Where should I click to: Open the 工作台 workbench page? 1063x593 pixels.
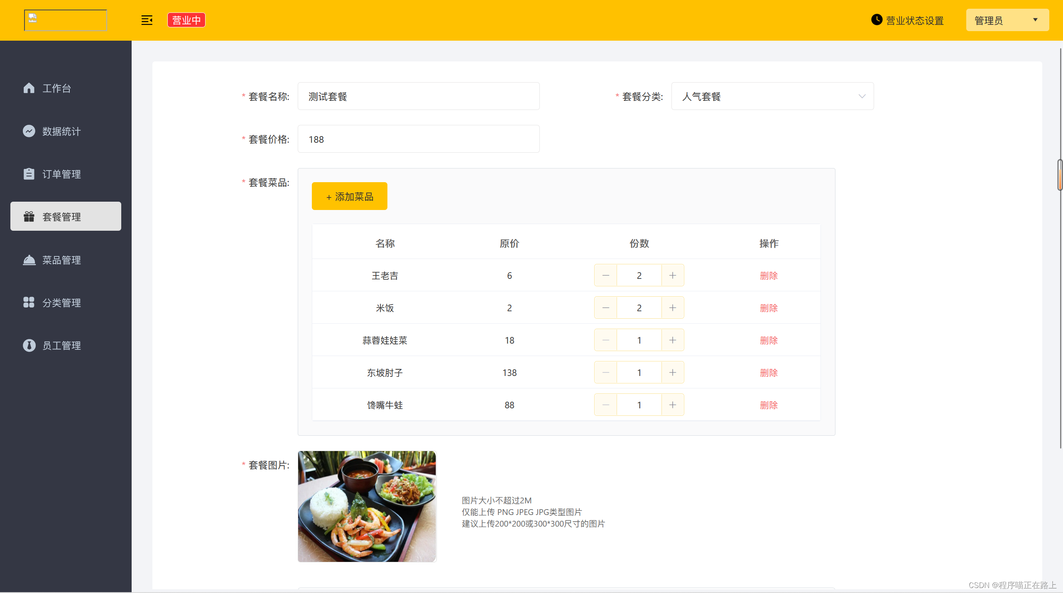(x=56, y=88)
